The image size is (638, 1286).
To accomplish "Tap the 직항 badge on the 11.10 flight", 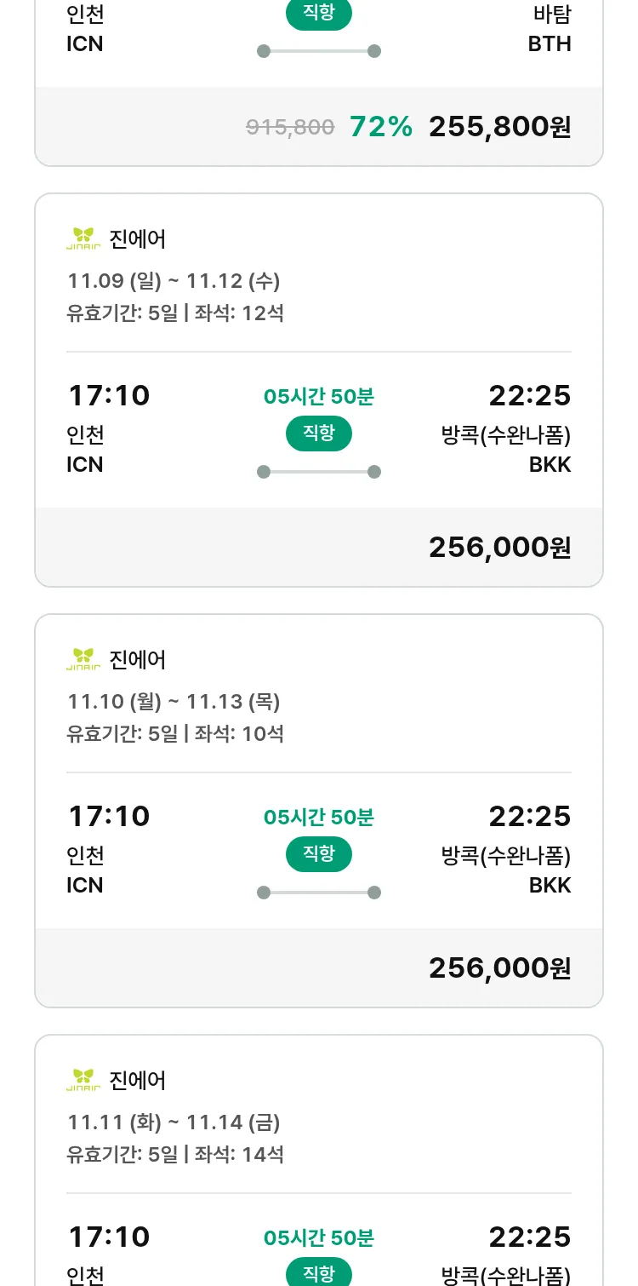I will point(319,854).
